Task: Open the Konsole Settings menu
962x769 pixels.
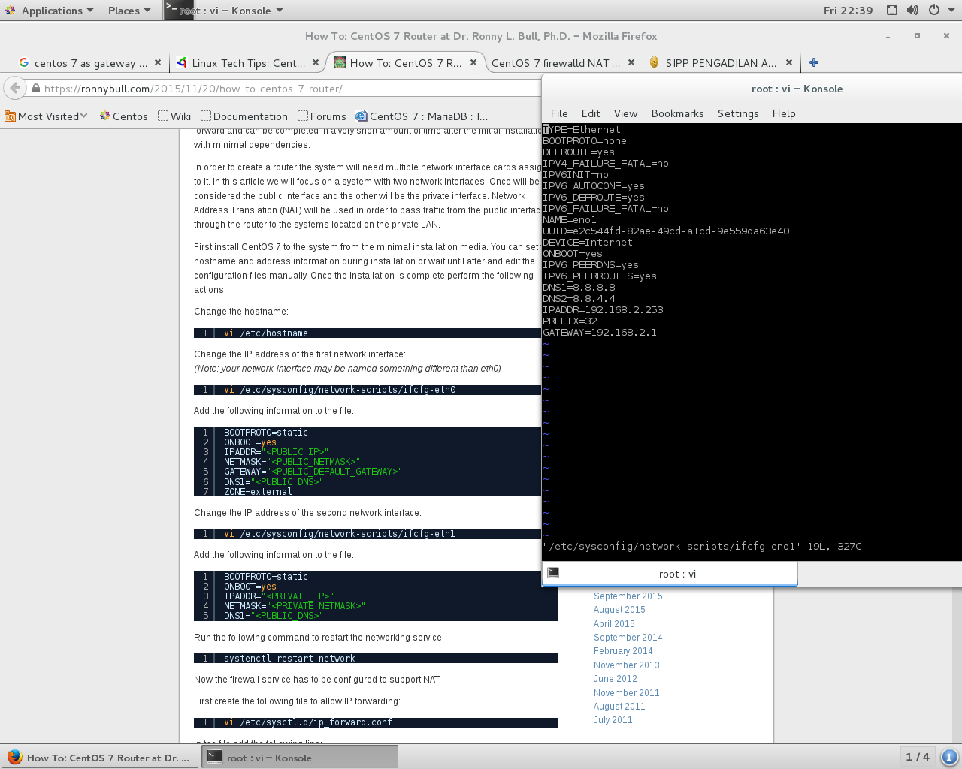Action: pyautogui.click(x=737, y=113)
